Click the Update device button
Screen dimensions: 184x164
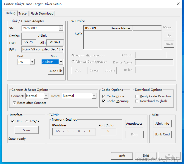tap(110, 70)
